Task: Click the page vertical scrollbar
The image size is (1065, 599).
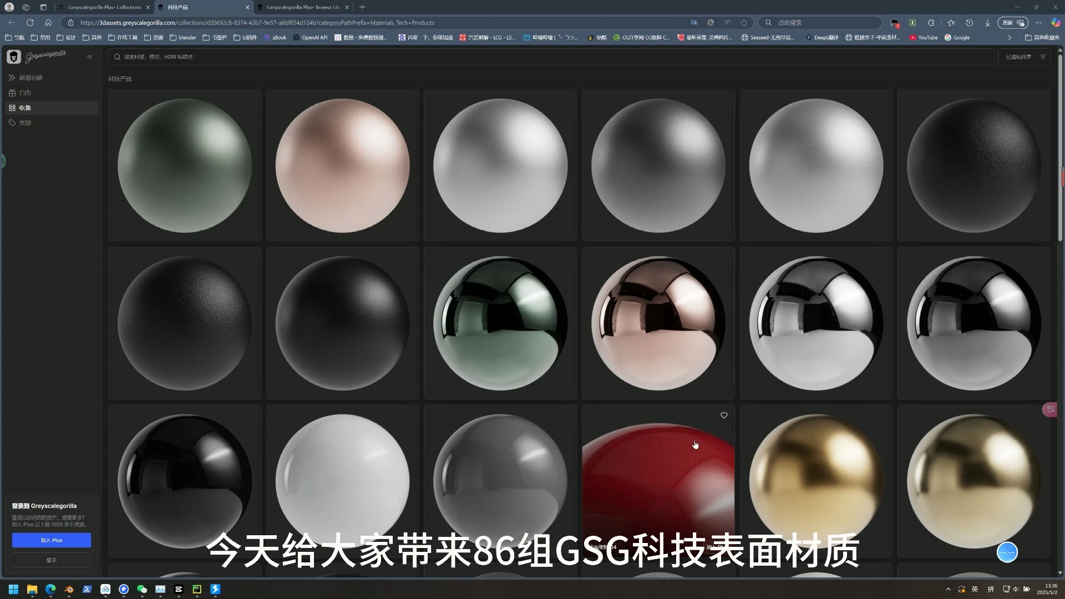Action: 1060,147
